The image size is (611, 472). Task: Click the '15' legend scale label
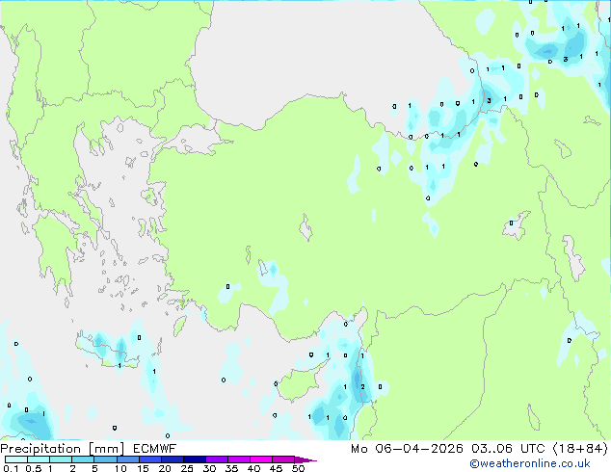point(143,468)
